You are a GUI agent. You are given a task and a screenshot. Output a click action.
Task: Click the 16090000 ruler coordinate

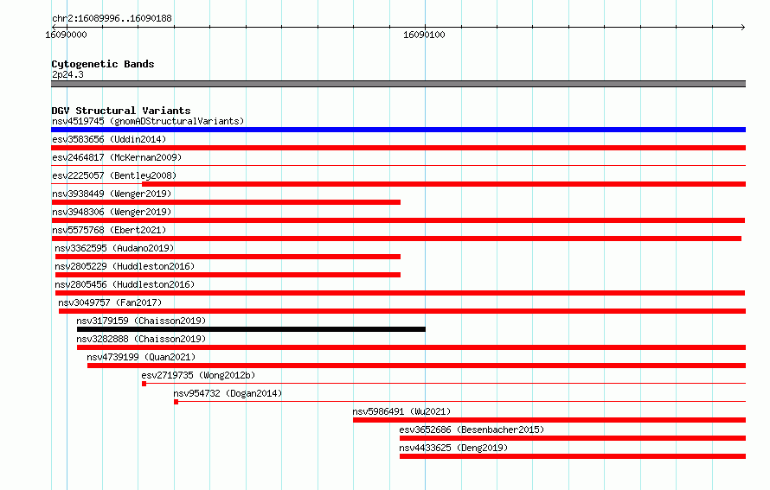click(x=66, y=35)
